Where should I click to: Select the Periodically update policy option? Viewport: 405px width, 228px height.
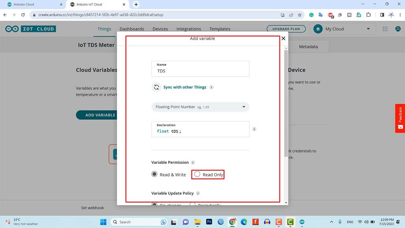pos(192,204)
